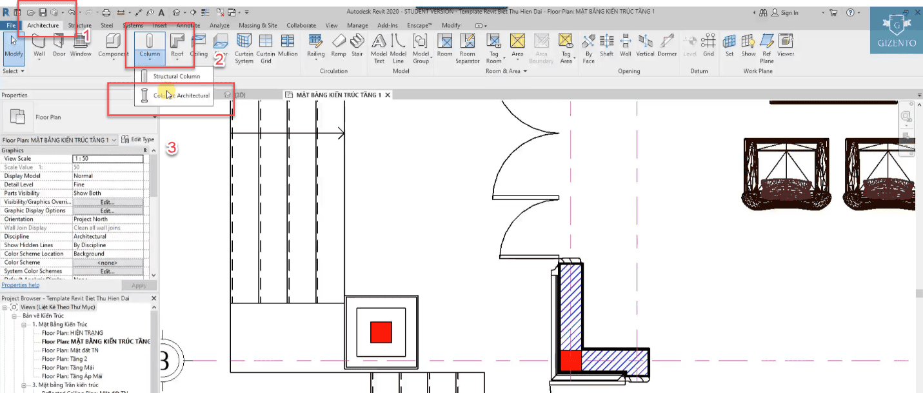Click the Stair tool icon
923x393 pixels.
point(357,45)
